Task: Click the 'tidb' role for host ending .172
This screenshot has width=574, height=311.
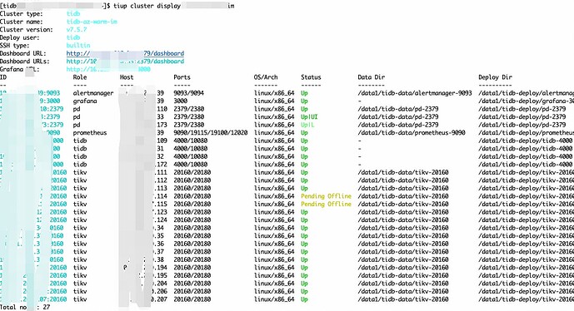Action: pyautogui.click(x=80, y=165)
